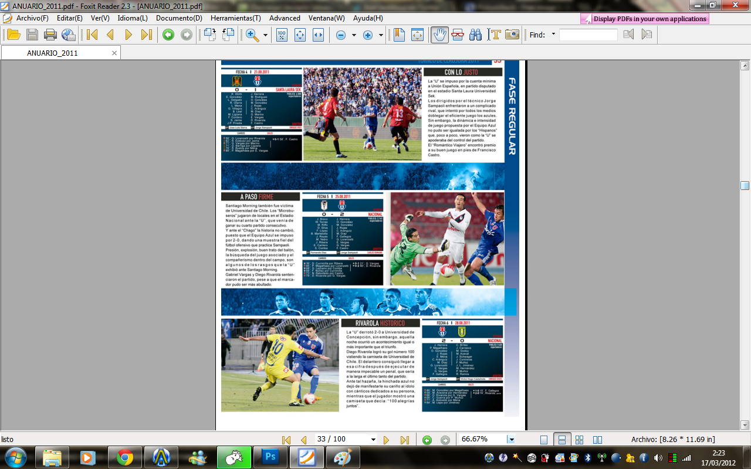
Task: Open the Idioma(L) menu
Action: (x=133, y=18)
